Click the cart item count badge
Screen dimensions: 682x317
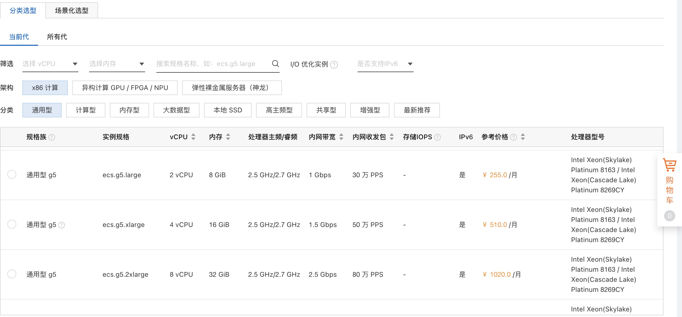tap(669, 216)
